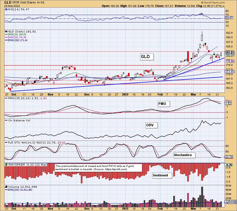Click the GLD annotation box on price chart

(146, 57)
